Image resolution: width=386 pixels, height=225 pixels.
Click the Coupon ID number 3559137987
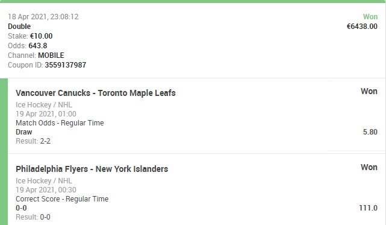pos(66,65)
